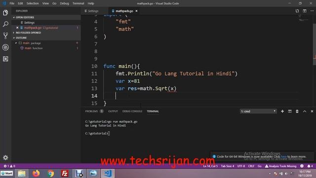Show hidden system tray icons arrow
Image resolution: width=316 pixels, height=178 pixels.
(270, 174)
